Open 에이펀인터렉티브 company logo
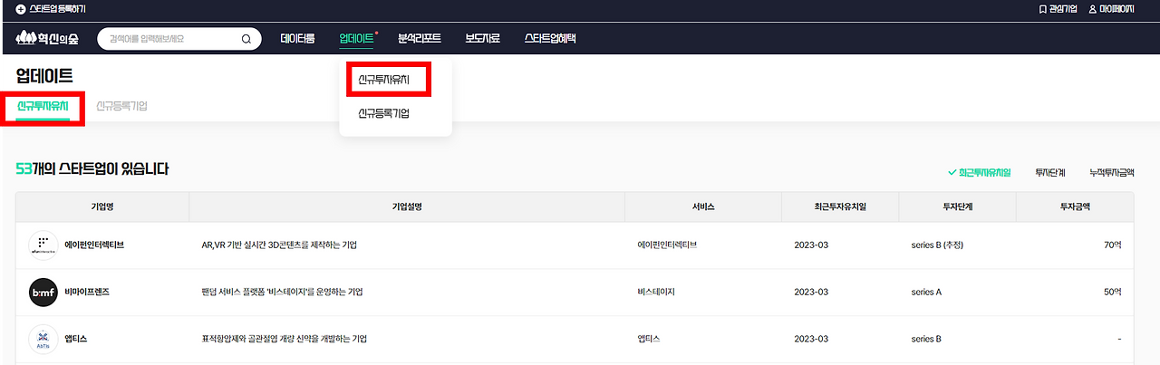 pos(43,245)
